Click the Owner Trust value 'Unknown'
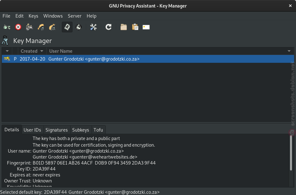The height and width of the screenshot is (195, 296). pos(42,181)
